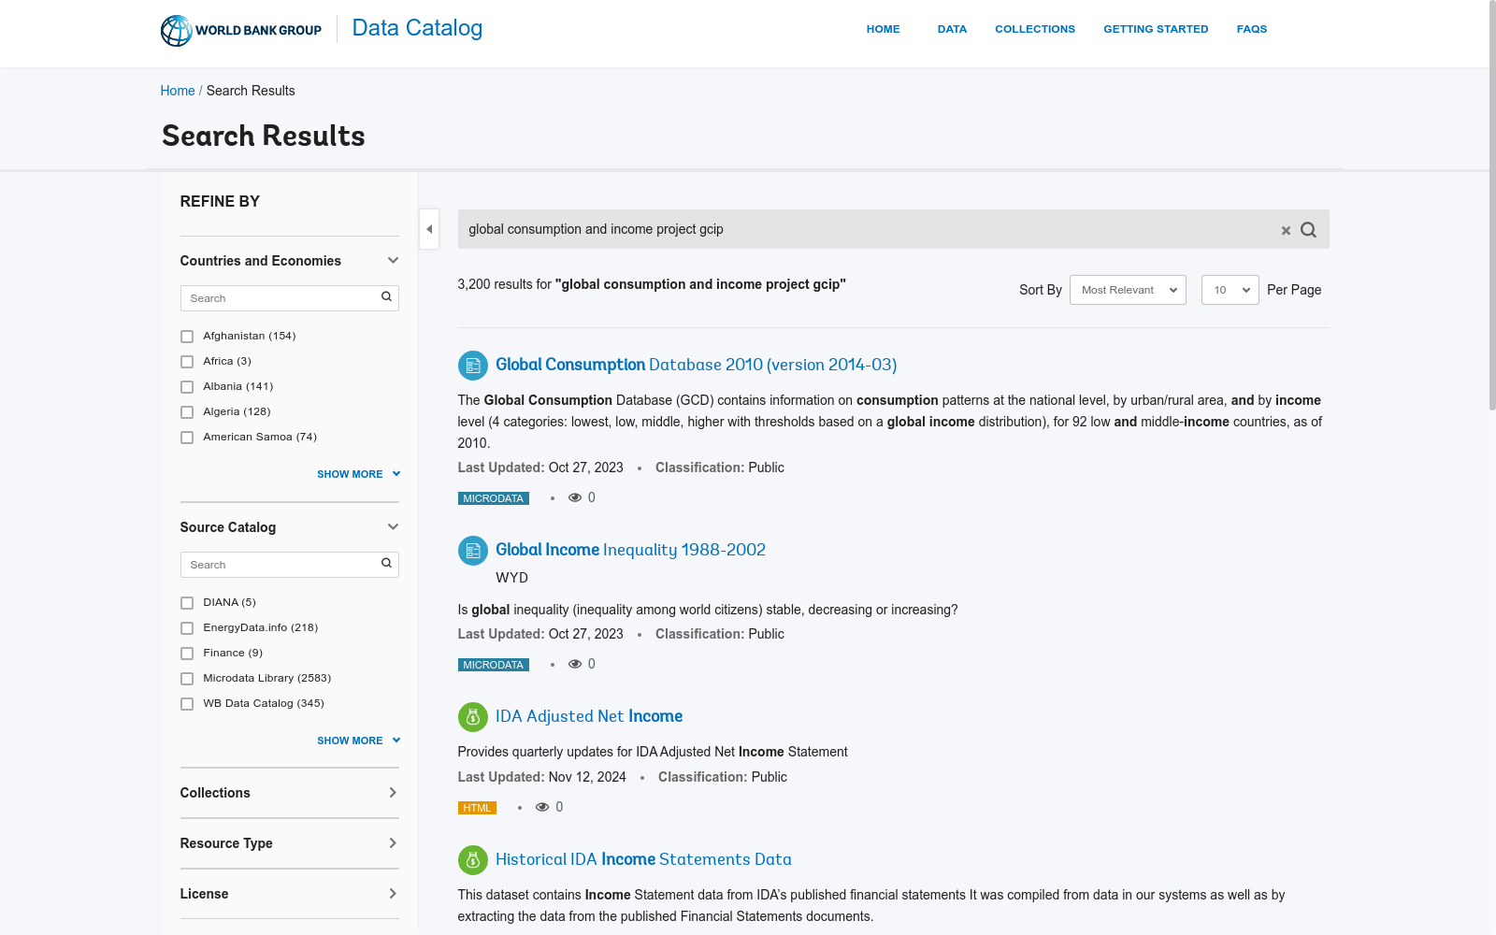Click the World Bank Group globe logo
Image resolution: width=1496 pixels, height=935 pixels.
pyautogui.click(x=176, y=30)
